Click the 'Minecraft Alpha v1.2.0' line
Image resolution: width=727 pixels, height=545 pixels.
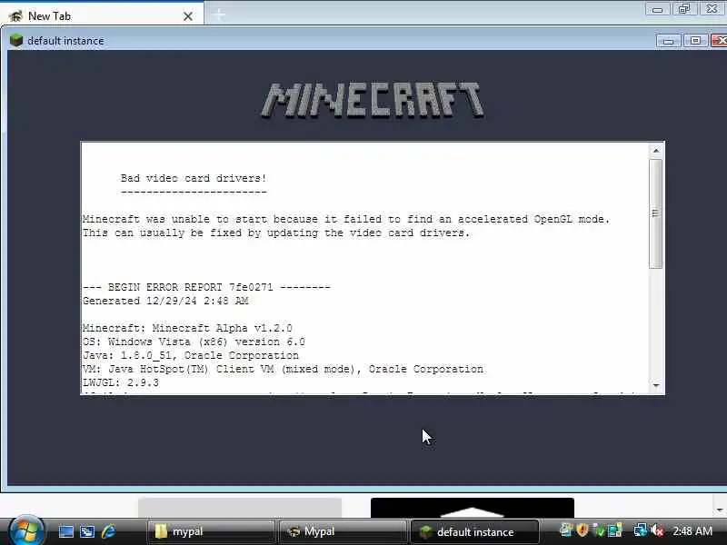187,329
